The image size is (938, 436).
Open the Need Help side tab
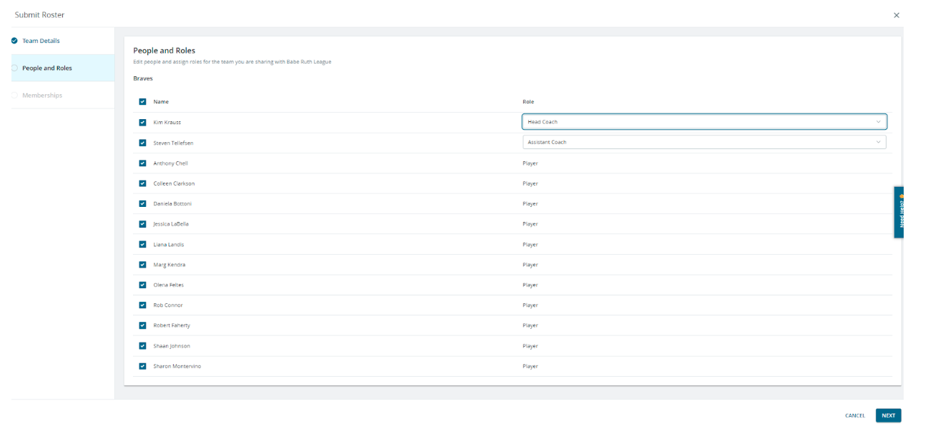pyautogui.click(x=899, y=212)
